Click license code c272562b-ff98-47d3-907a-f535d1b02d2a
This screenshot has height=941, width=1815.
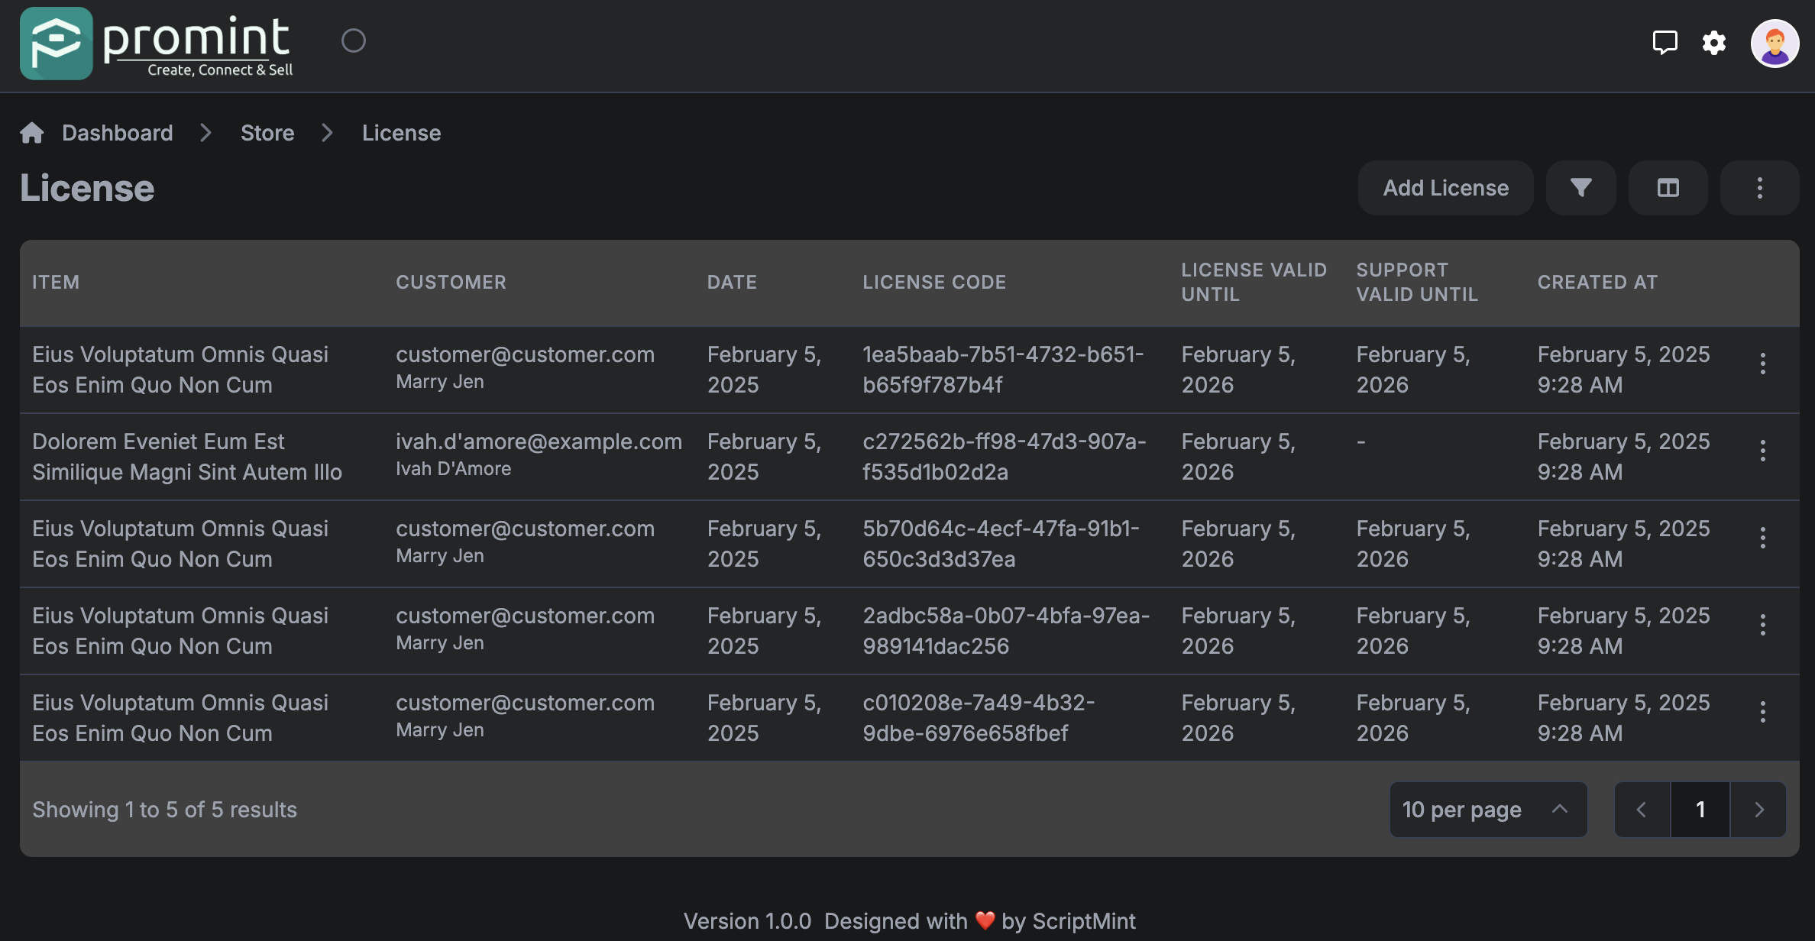(x=1005, y=457)
